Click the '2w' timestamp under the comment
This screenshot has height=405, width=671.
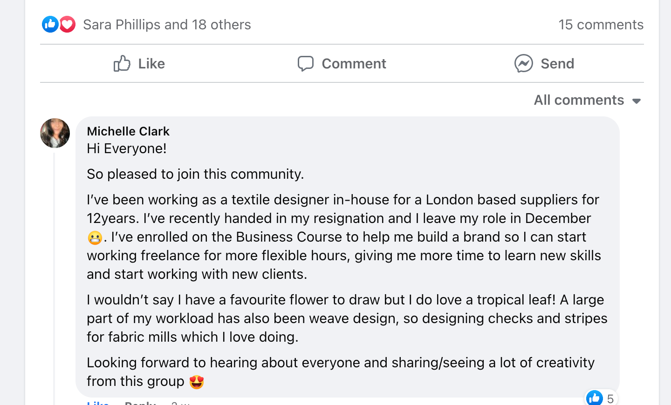[x=180, y=403]
